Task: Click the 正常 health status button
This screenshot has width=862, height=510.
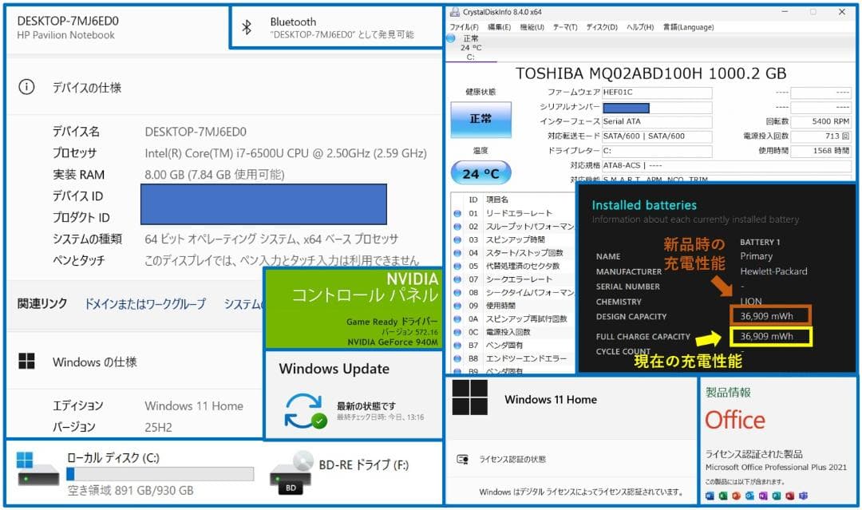Action: tap(480, 118)
